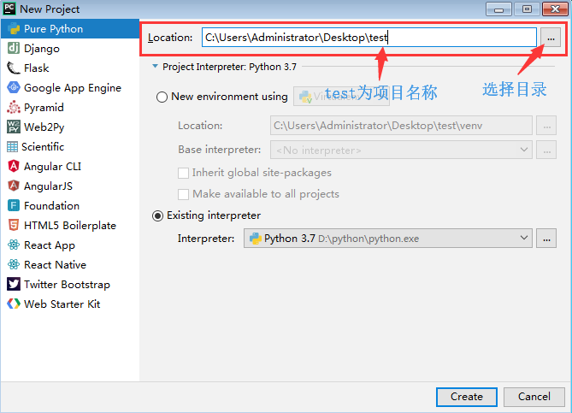Select the Web2Py list entry

tap(70, 127)
